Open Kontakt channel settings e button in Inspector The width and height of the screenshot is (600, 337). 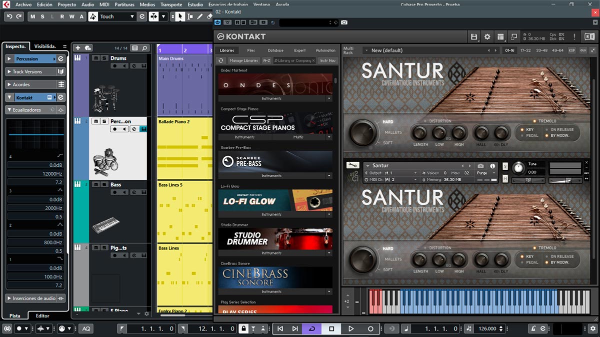60,97
